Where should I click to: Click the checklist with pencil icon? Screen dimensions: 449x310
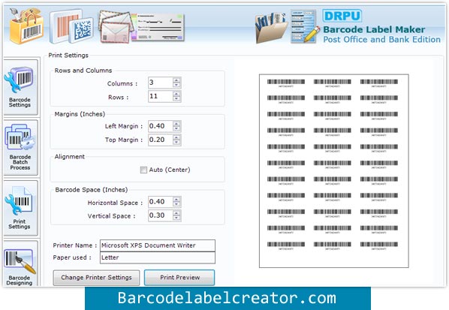click(305, 26)
